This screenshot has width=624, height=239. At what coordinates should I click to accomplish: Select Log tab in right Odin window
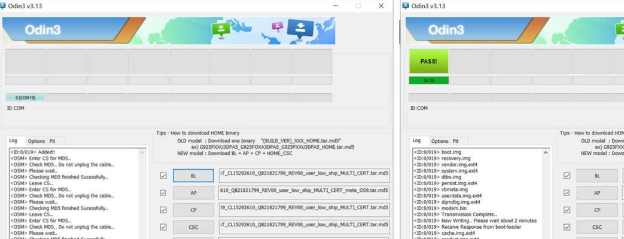pos(416,141)
